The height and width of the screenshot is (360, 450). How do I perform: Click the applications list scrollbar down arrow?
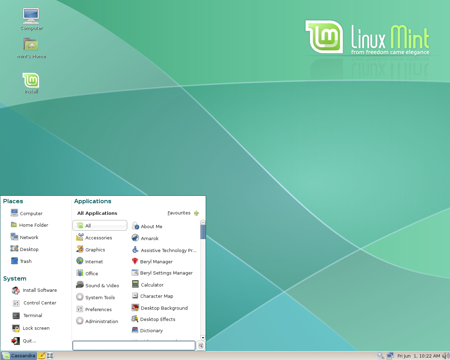[203, 338]
